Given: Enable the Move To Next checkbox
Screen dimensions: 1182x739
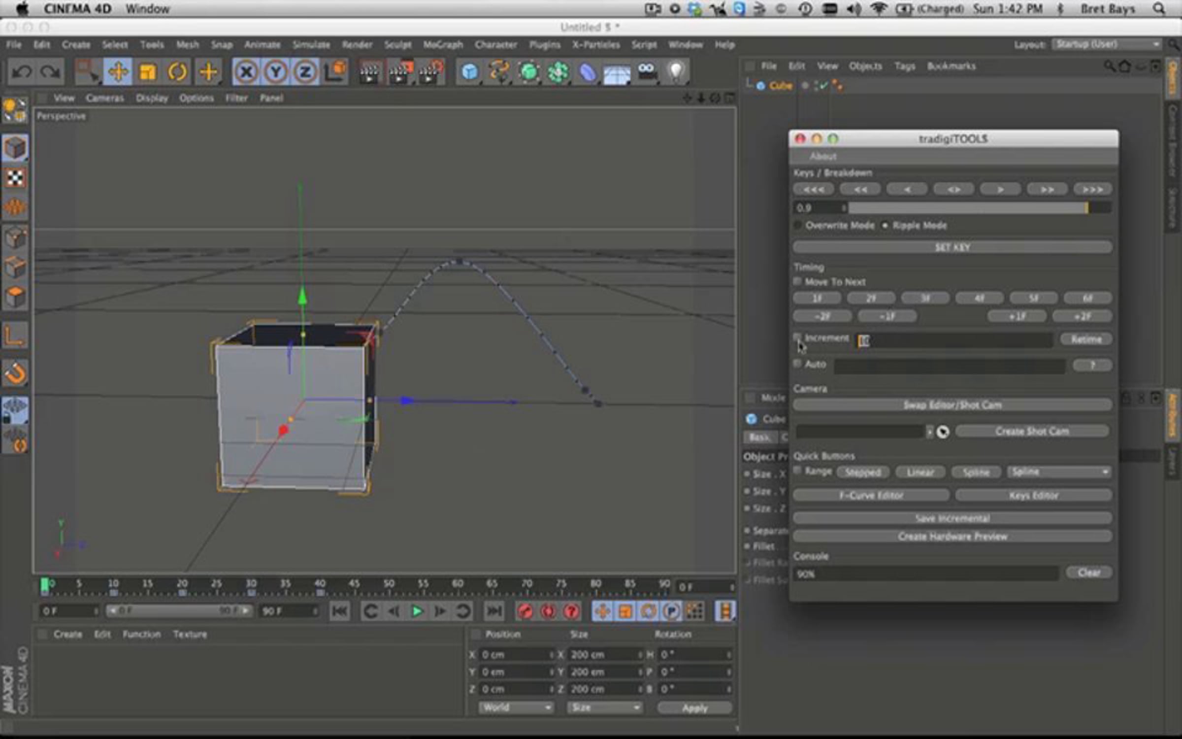Looking at the screenshot, I should pyautogui.click(x=797, y=281).
